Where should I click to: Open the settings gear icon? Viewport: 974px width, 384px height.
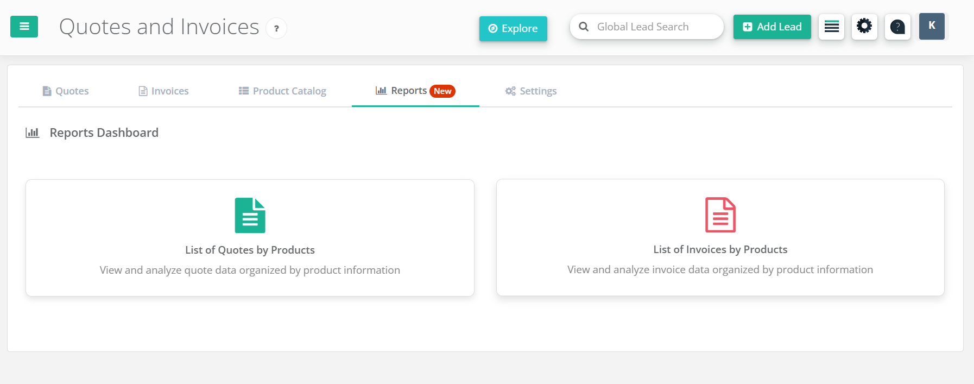point(864,27)
